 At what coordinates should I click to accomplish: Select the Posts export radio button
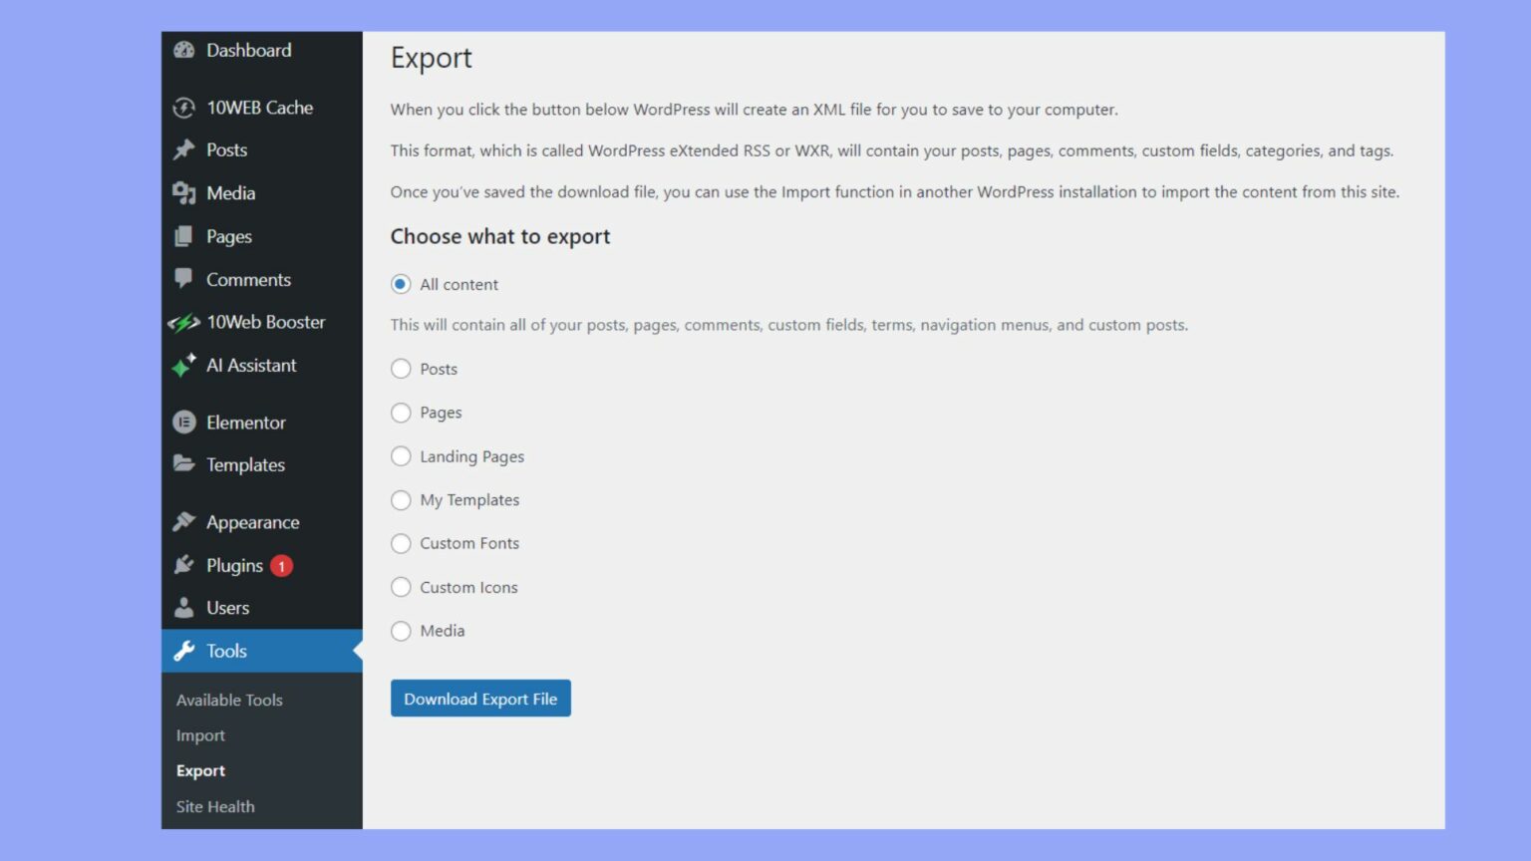click(x=401, y=369)
